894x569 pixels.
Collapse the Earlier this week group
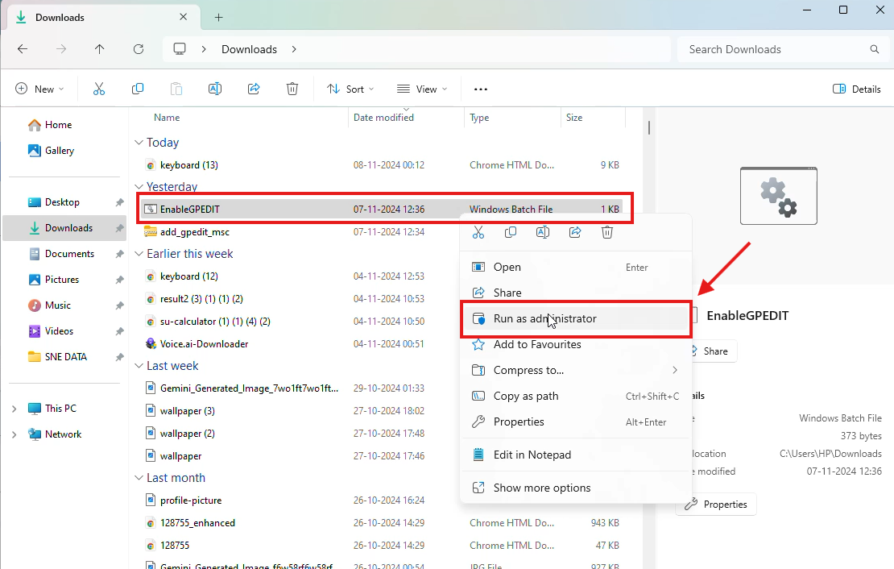tap(139, 253)
